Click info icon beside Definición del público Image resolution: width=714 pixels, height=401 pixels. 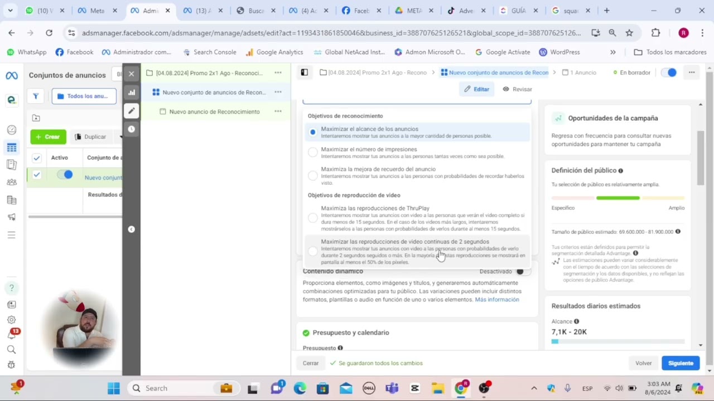pos(621,171)
